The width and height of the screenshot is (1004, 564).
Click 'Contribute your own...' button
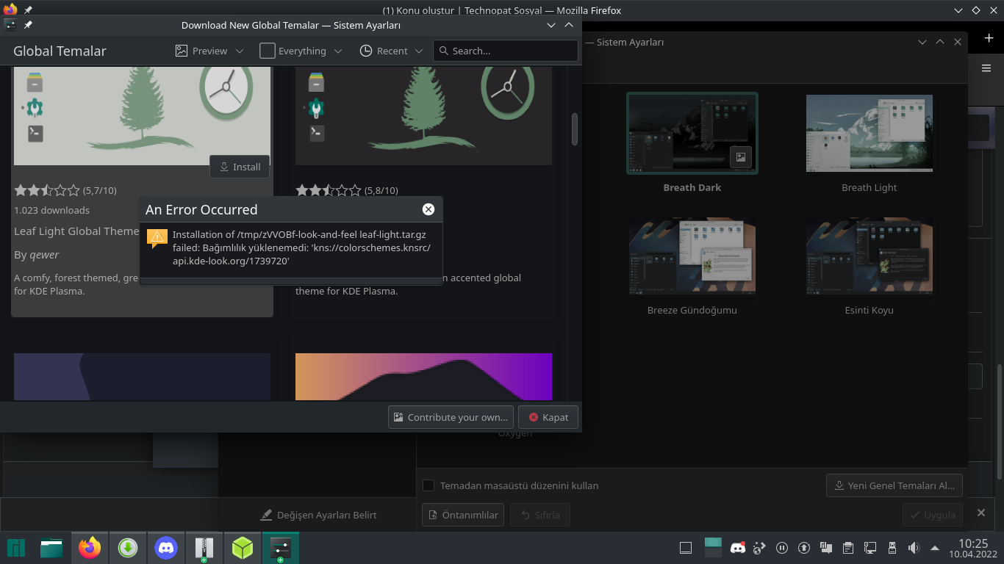(451, 417)
